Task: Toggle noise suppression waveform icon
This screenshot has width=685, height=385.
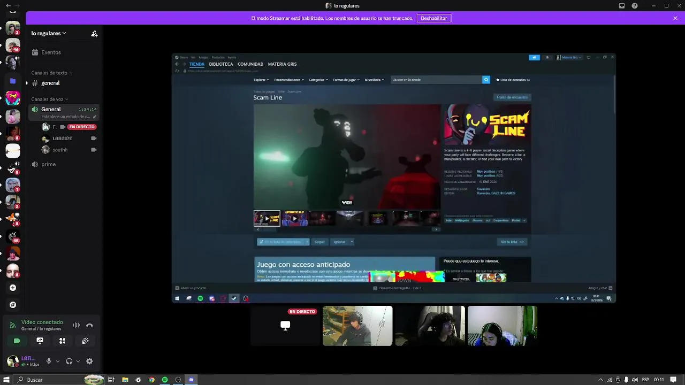Action: coord(77,325)
